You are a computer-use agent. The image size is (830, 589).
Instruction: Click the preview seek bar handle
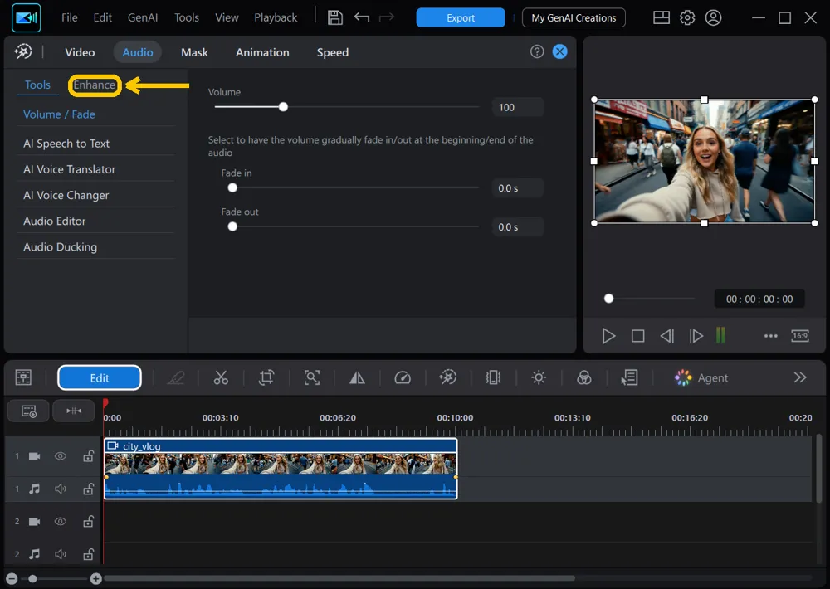tap(608, 299)
